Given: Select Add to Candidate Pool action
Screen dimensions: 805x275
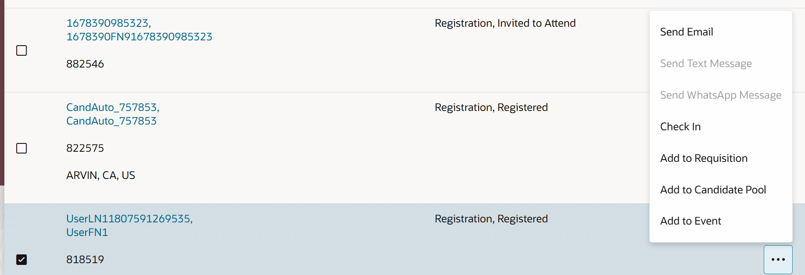Looking at the screenshot, I should click(713, 189).
